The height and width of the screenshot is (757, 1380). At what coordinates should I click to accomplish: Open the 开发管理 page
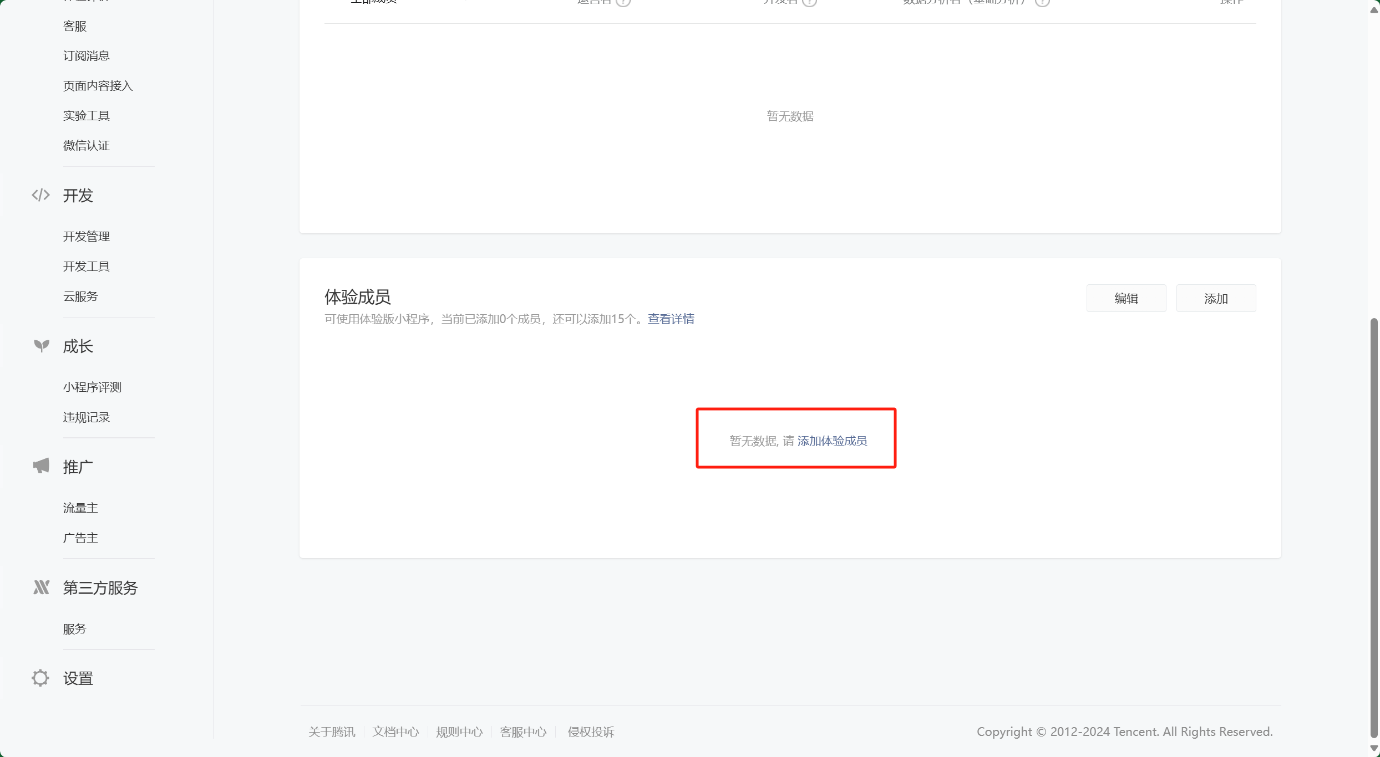point(87,236)
